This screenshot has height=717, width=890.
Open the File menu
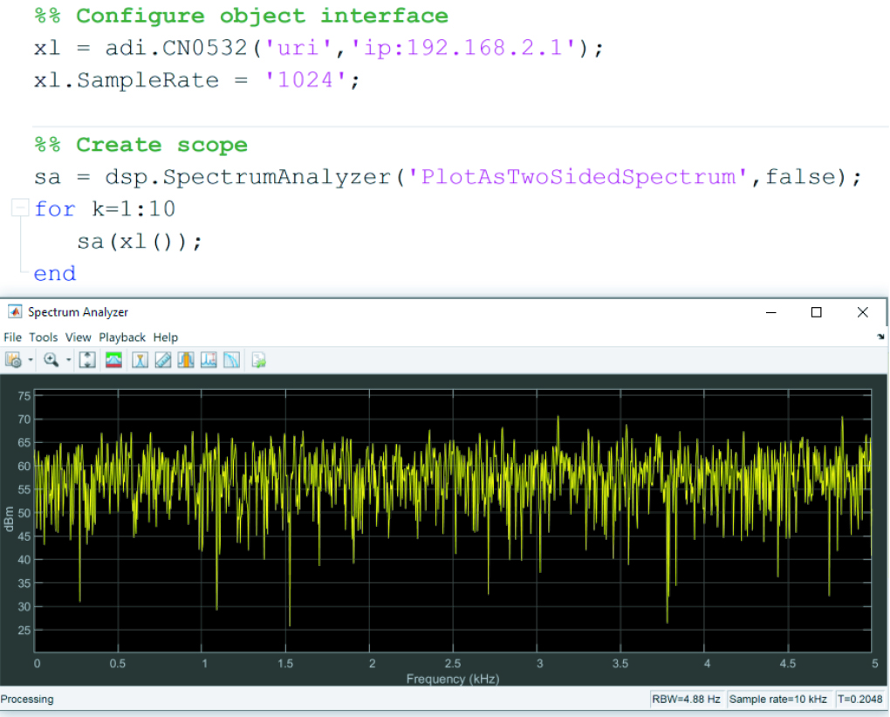(x=13, y=338)
